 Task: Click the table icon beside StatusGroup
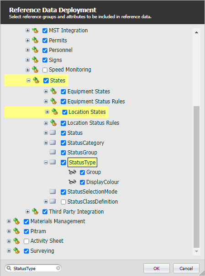[53, 152]
